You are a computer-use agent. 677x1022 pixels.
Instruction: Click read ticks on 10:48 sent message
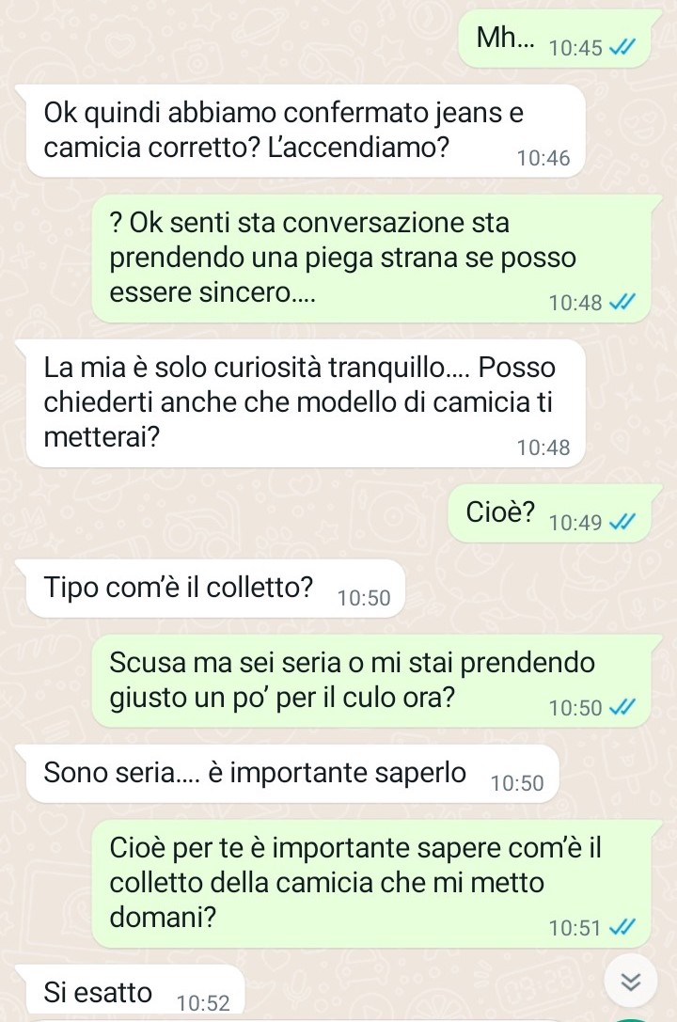pyautogui.click(x=621, y=303)
